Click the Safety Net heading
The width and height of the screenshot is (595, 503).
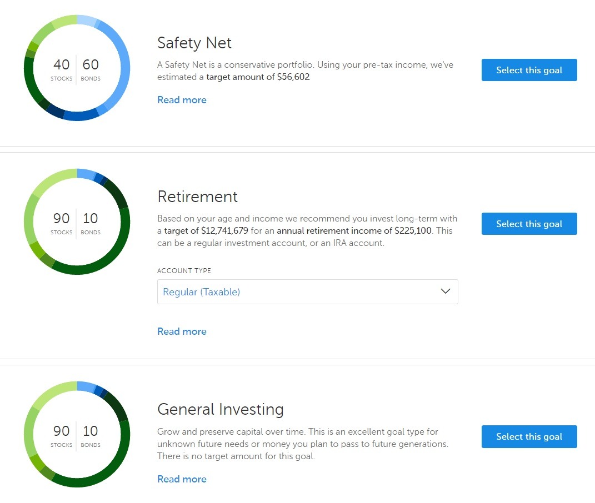point(194,43)
